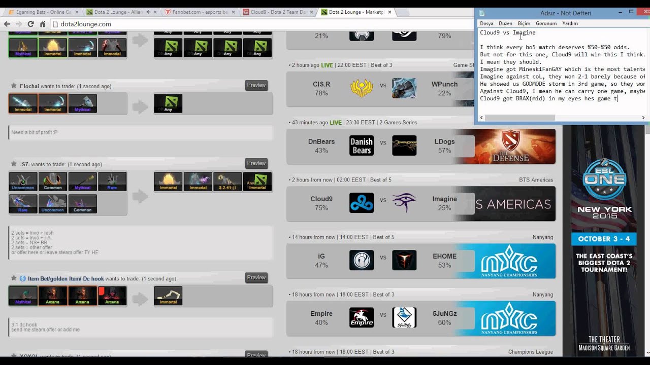Click the Notepad horizontal scrollbar thumb
The image size is (650, 365).
point(519,118)
